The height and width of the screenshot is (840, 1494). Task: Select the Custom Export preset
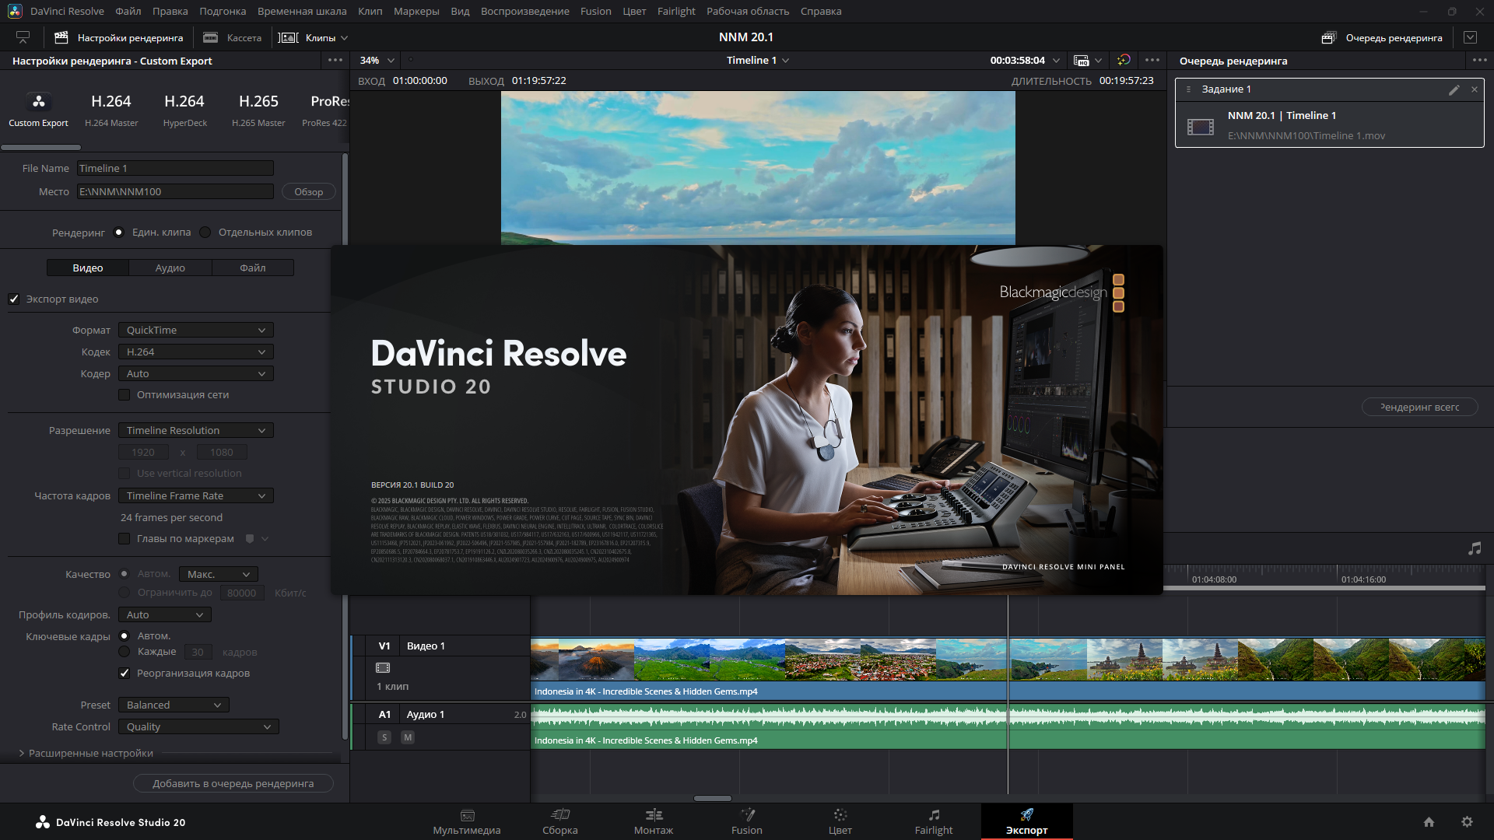point(38,110)
